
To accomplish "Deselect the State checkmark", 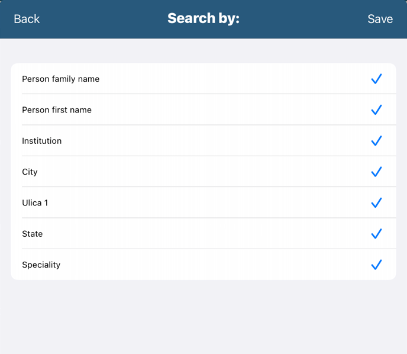I will 376,234.
